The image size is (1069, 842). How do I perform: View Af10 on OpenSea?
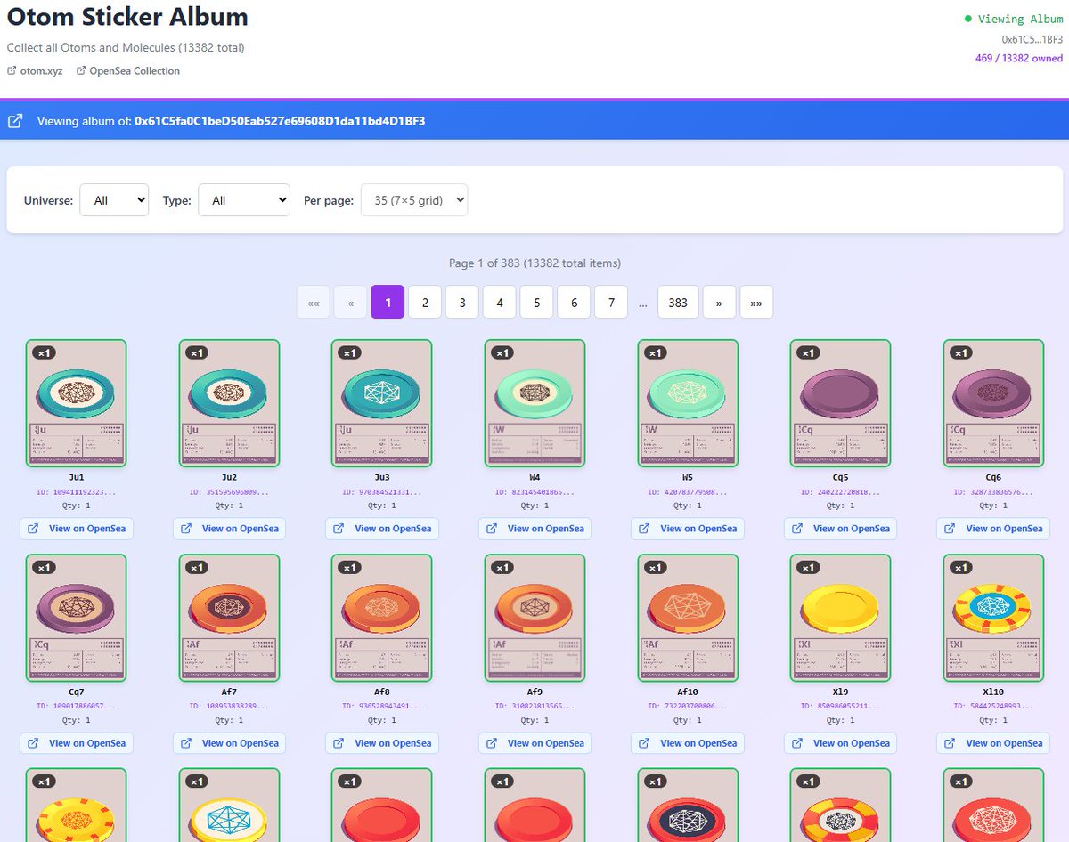tap(688, 743)
